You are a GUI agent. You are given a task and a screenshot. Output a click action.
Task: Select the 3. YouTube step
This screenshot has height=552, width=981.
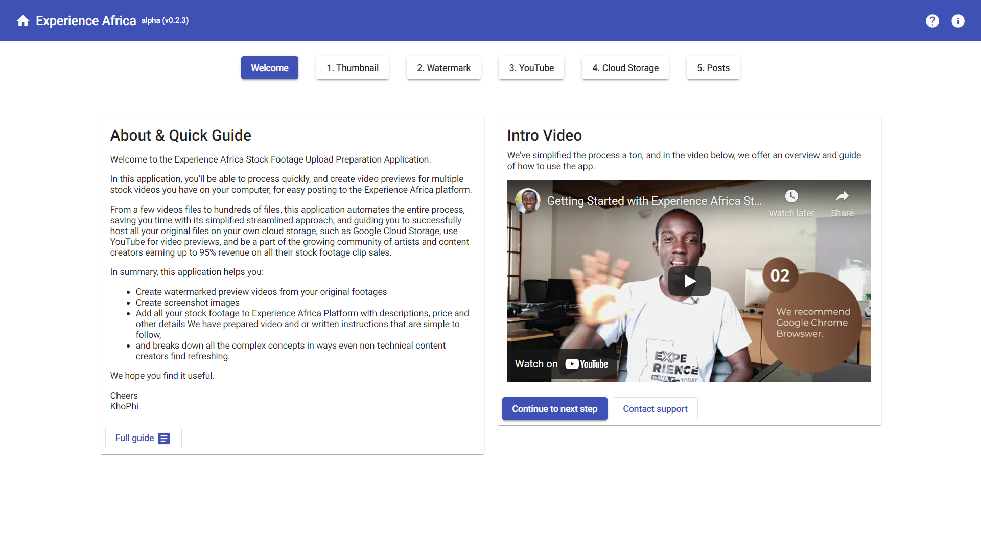(x=531, y=68)
